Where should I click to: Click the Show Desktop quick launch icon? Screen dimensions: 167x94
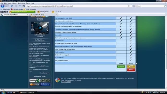(8, 92)
